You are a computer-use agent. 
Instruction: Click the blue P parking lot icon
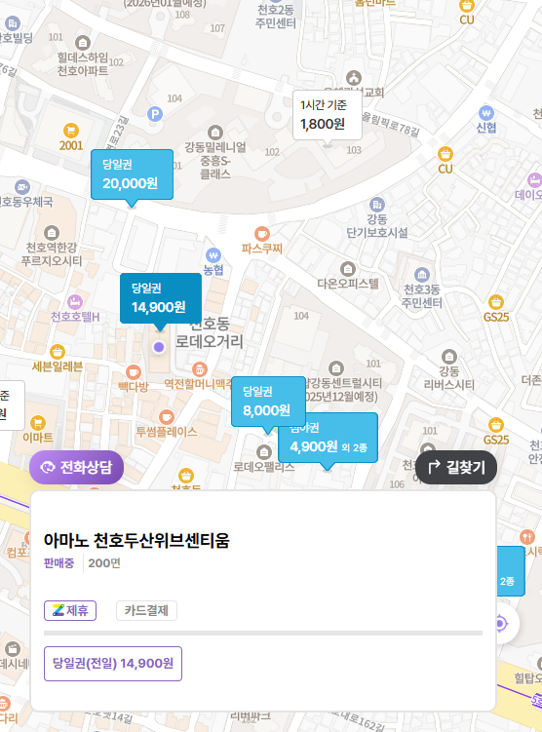pyautogui.click(x=155, y=114)
